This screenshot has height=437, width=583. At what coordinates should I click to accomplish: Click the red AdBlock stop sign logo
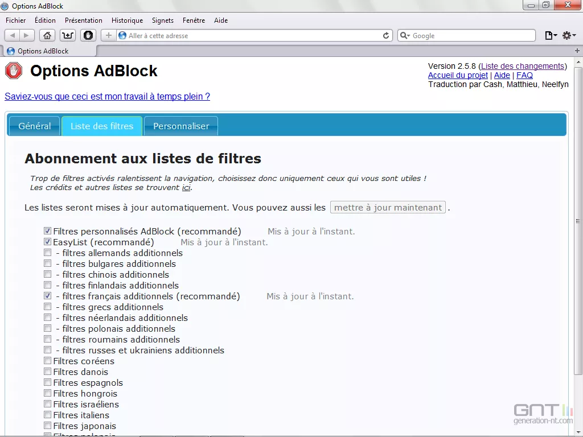(14, 71)
